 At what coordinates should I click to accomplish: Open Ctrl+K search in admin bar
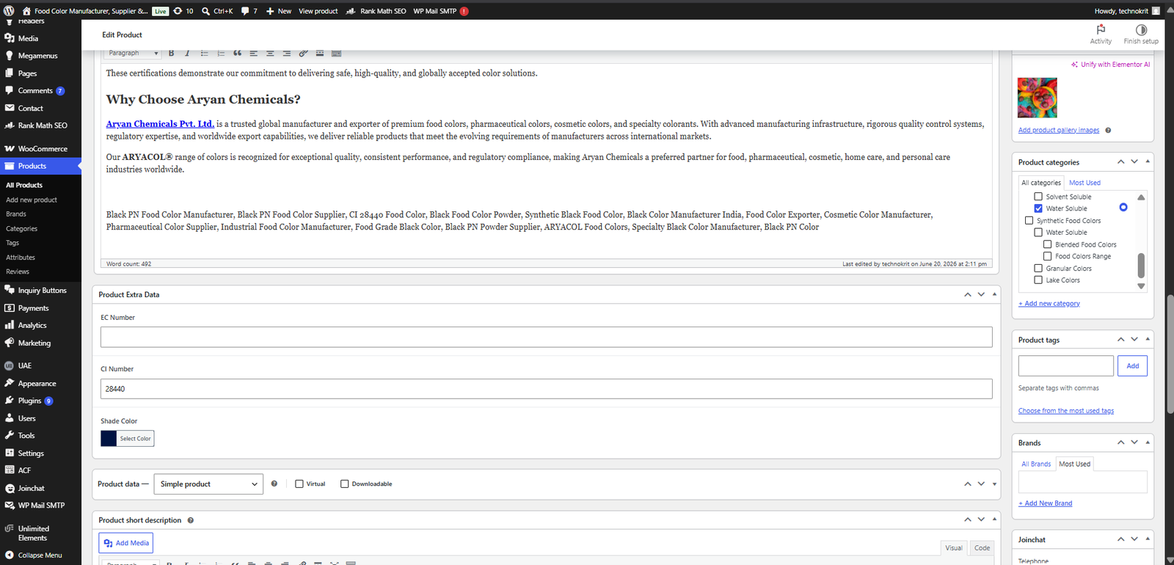pos(217,11)
